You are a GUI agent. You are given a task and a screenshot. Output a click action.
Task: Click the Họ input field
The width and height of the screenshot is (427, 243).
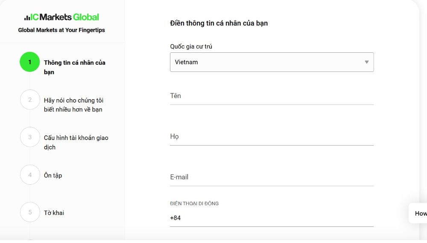tap(272, 137)
